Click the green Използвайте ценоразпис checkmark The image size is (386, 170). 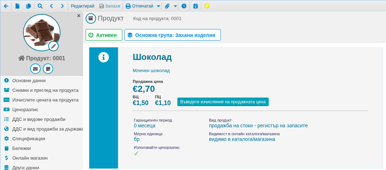[x=136, y=154]
